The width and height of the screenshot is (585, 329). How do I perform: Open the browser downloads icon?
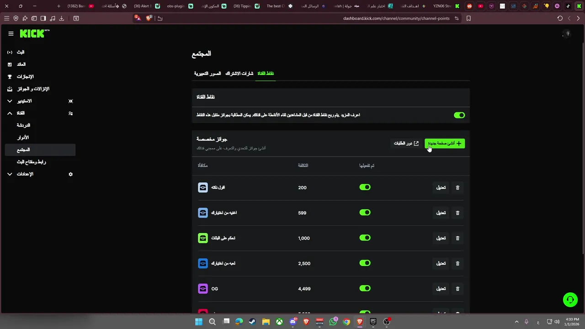click(x=61, y=18)
